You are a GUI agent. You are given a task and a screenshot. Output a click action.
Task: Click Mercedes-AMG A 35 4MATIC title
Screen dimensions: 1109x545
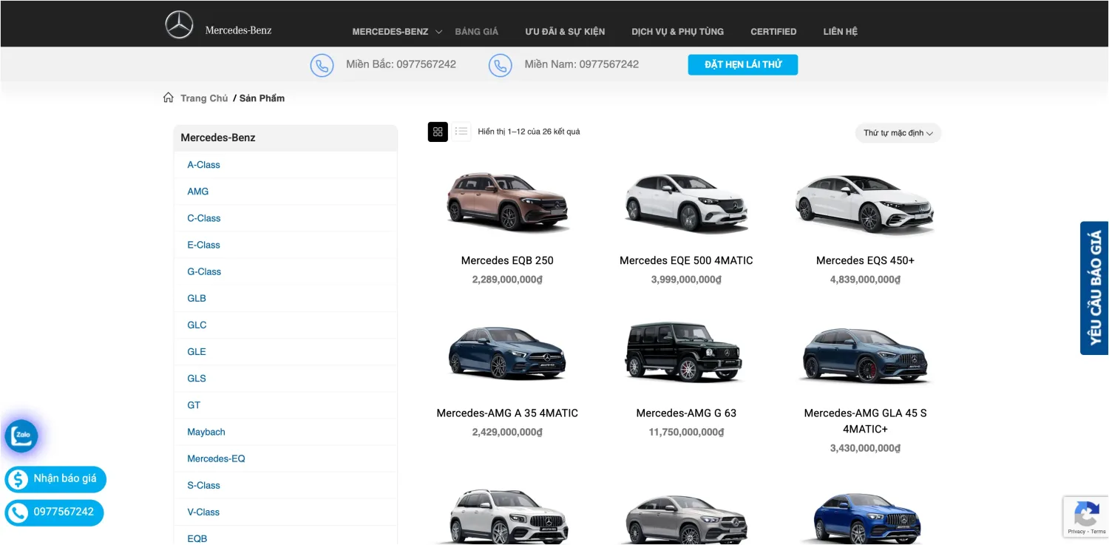[x=507, y=413]
